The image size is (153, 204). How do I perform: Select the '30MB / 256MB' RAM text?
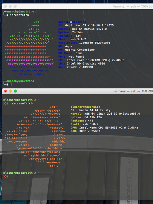90,131
